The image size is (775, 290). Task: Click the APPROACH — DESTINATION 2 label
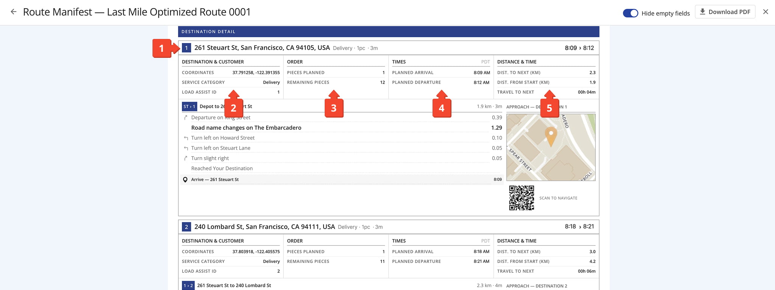pos(537,286)
